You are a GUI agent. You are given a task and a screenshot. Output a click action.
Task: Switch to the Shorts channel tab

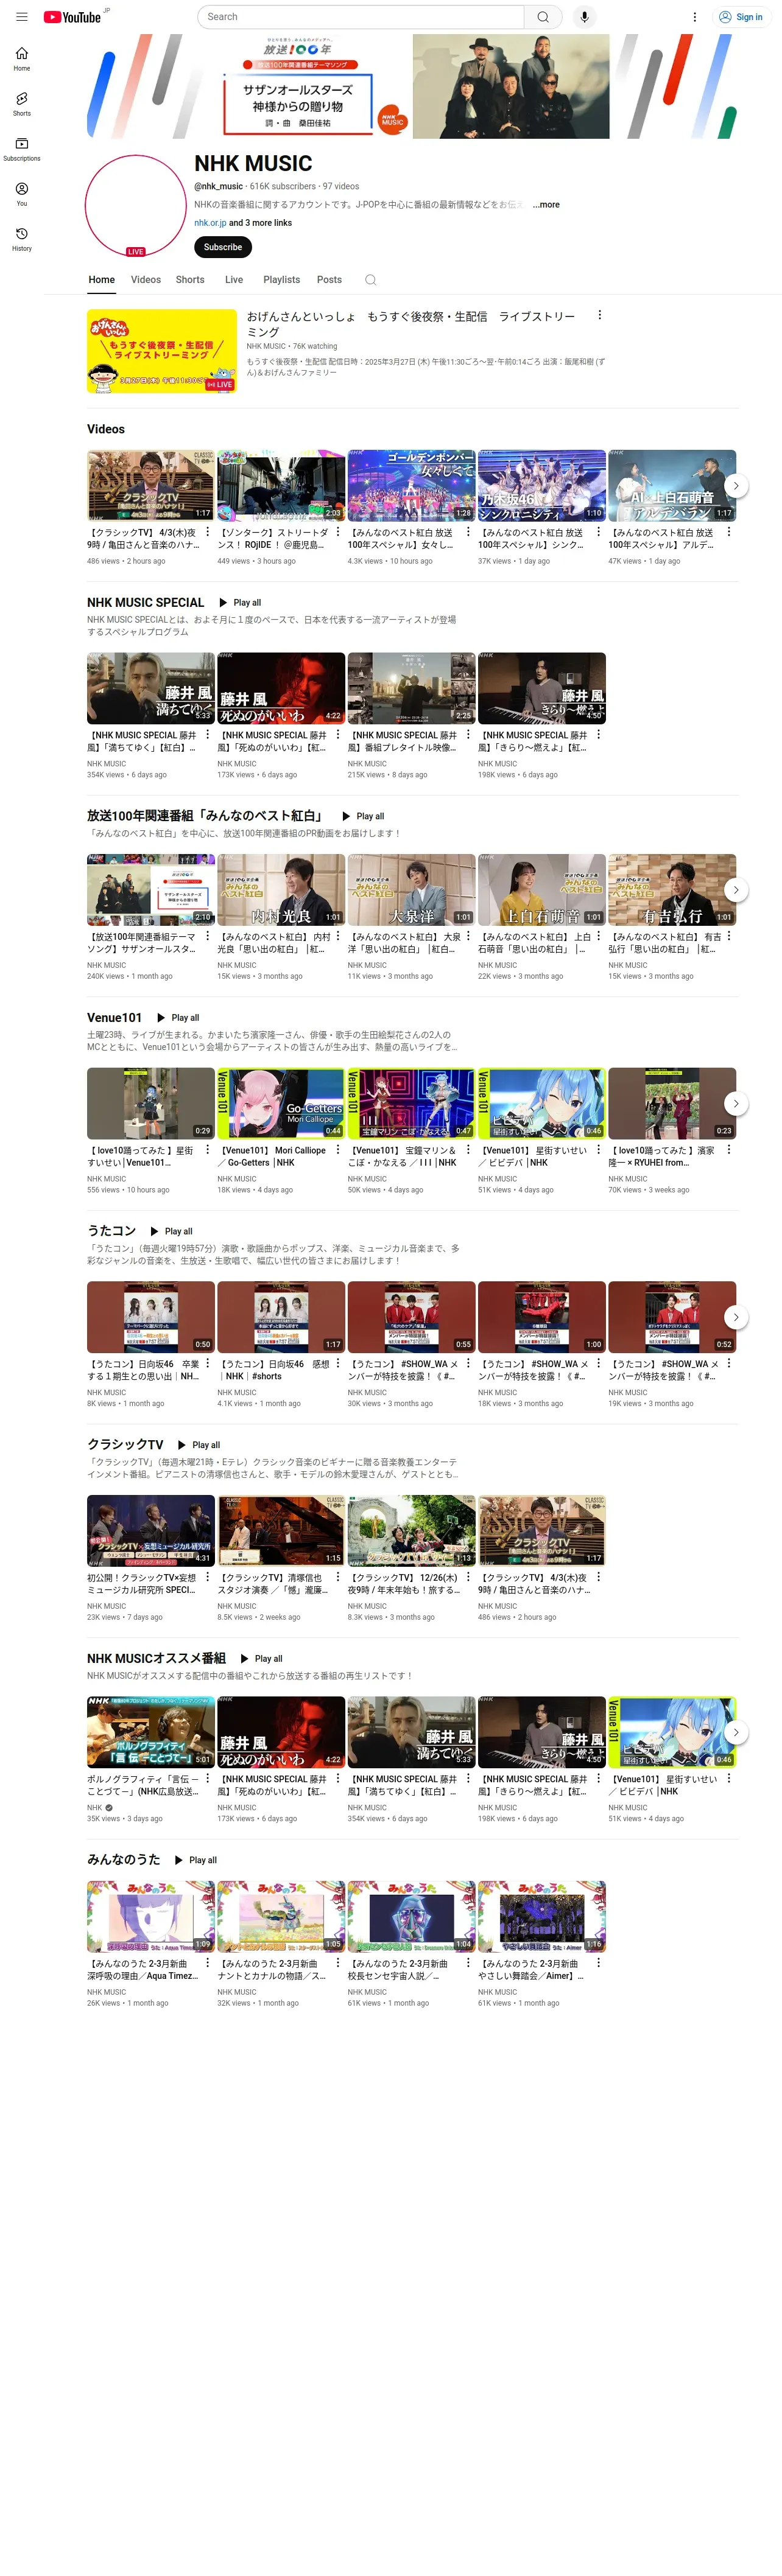[x=190, y=280]
